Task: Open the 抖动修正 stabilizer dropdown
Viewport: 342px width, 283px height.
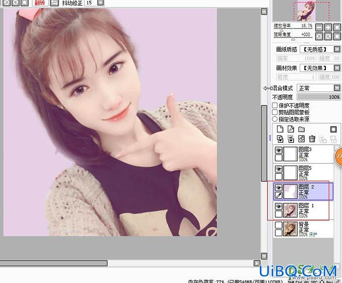Action: coord(100,2)
